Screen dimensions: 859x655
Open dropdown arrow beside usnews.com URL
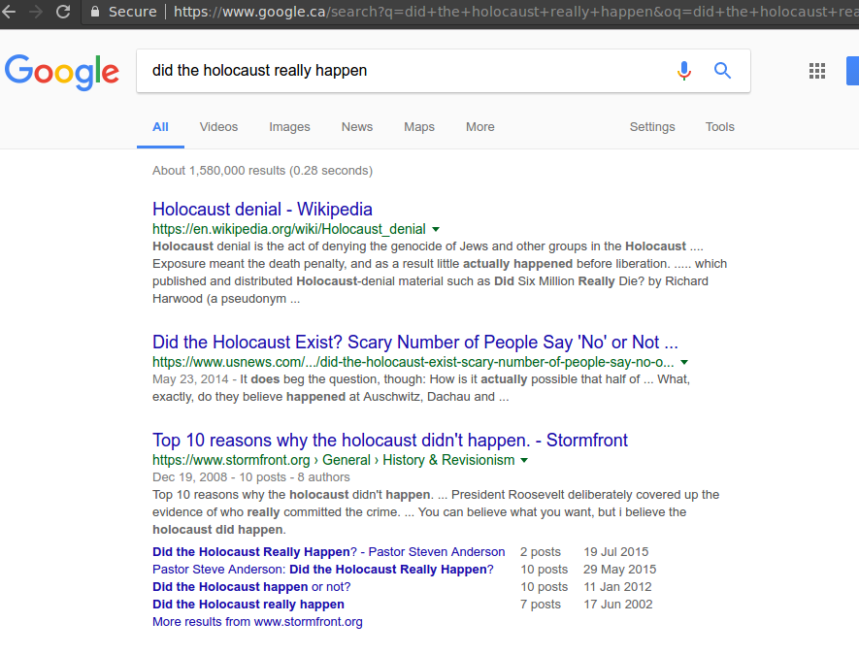(684, 362)
